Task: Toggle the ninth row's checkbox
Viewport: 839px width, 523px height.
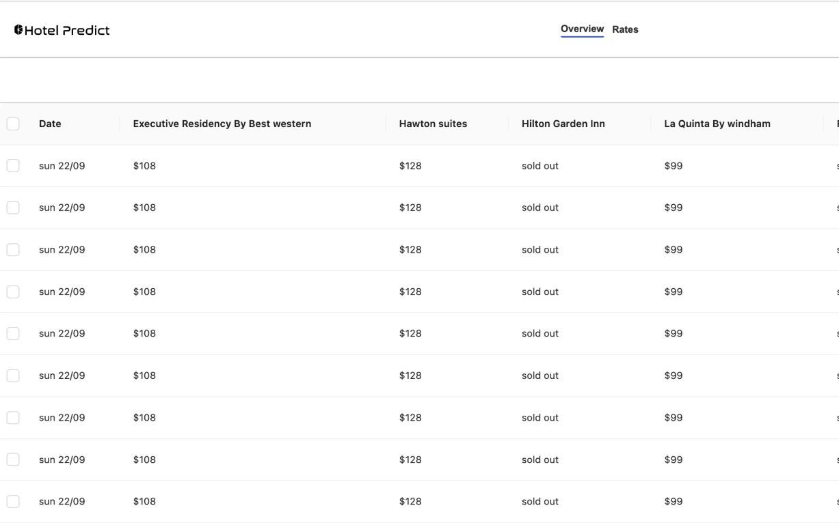Action: tap(13, 501)
